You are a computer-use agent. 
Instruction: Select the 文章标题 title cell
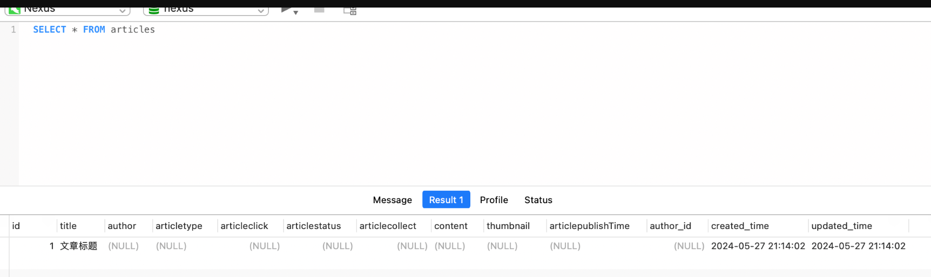79,246
